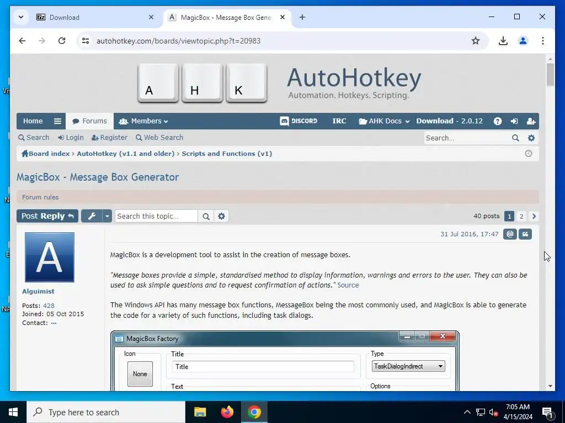Close the Download tab
The image size is (565, 423).
click(x=151, y=17)
